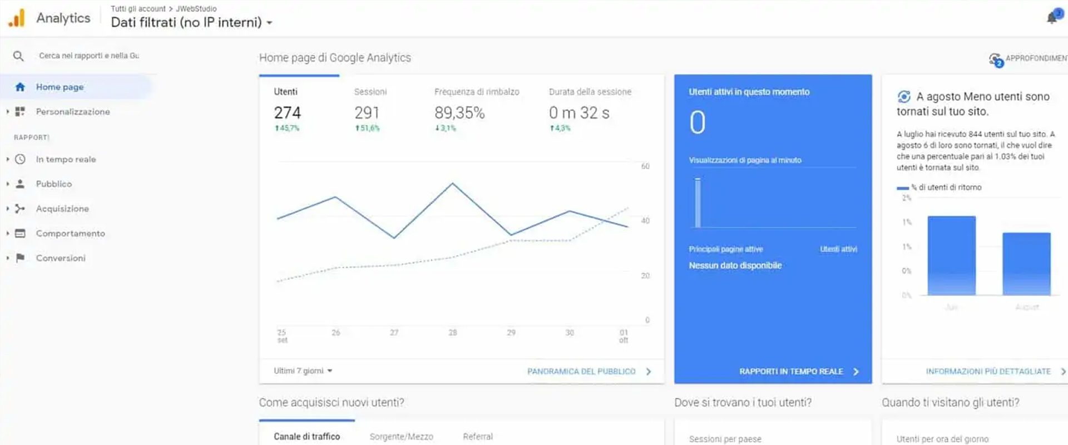The width and height of the screenshot is (1068, 445).
Task: Select the Sessioni metric tab
Action: click(x=370, y=109)
